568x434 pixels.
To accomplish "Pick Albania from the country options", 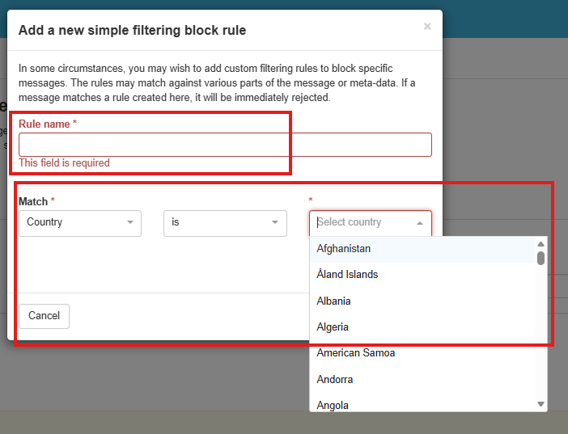I will click(333, 301).
